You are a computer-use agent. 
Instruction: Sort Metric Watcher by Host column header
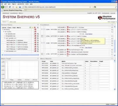[x=52, y=61]
